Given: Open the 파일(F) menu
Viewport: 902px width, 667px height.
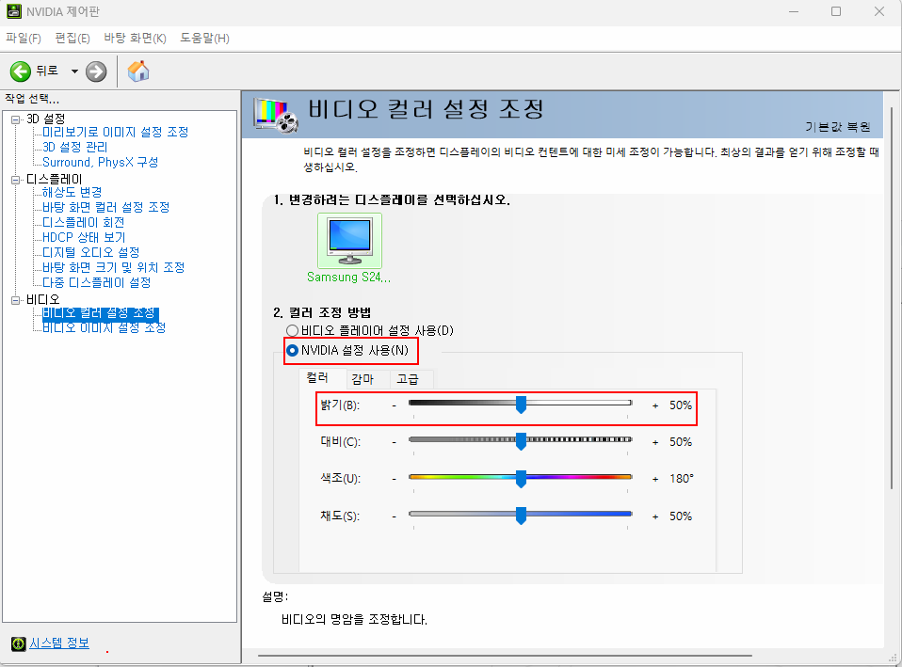Looking at the screenshot, I should click(x=24, y=38).
